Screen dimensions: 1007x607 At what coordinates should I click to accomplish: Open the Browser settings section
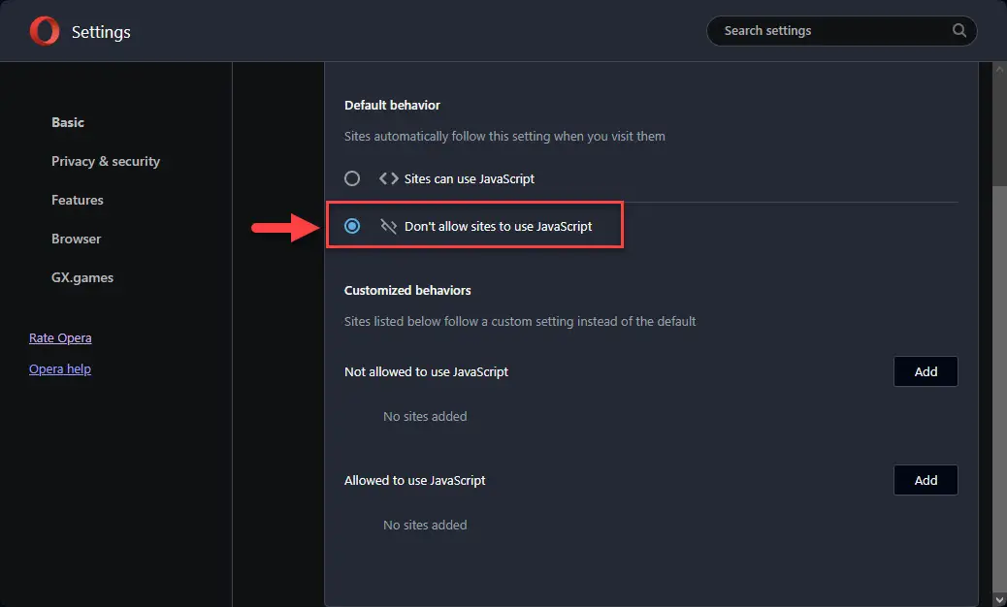pyautogui.click(x=76, y=239)
